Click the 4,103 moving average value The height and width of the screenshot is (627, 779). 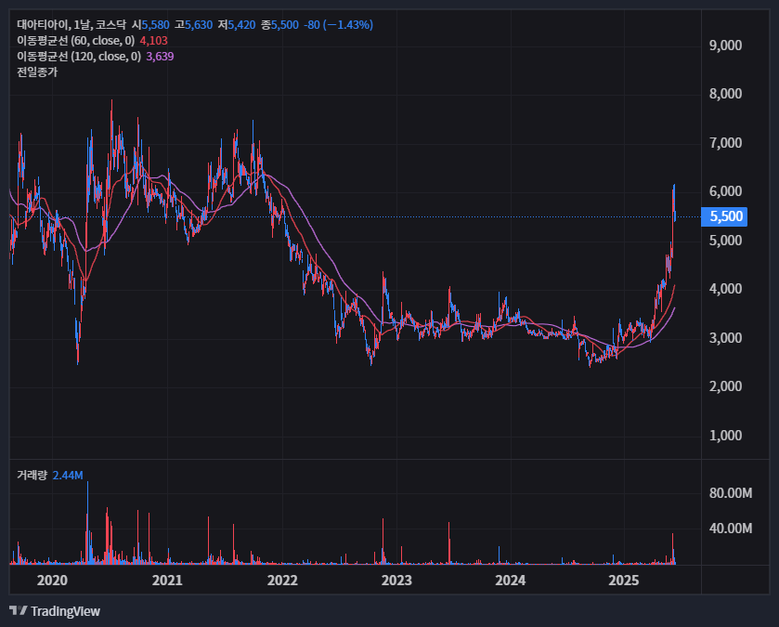154,41
